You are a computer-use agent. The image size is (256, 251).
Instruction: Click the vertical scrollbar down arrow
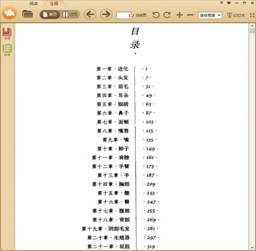pyautogui.click(x=252, y=247)
